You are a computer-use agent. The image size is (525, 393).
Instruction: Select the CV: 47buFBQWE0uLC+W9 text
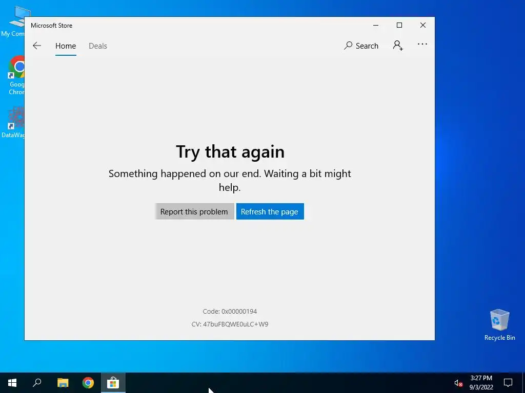click(230, 324)
